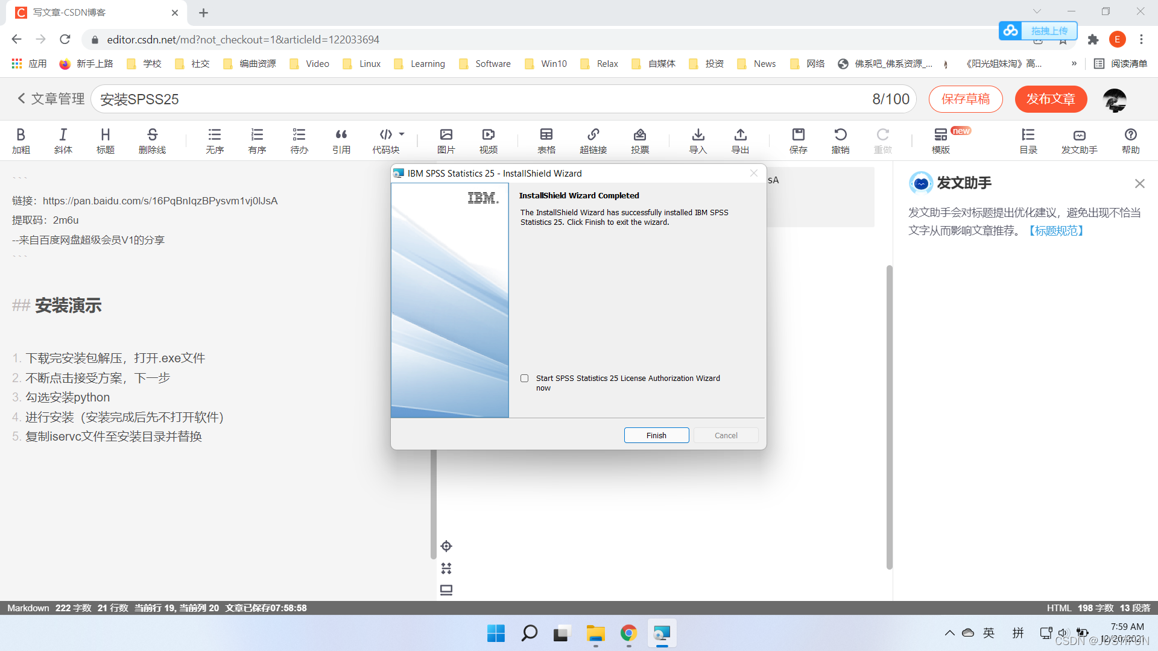Click the 加粗 (Bold) formatting icon
The image size is (1158, 651).
(23, 139)
